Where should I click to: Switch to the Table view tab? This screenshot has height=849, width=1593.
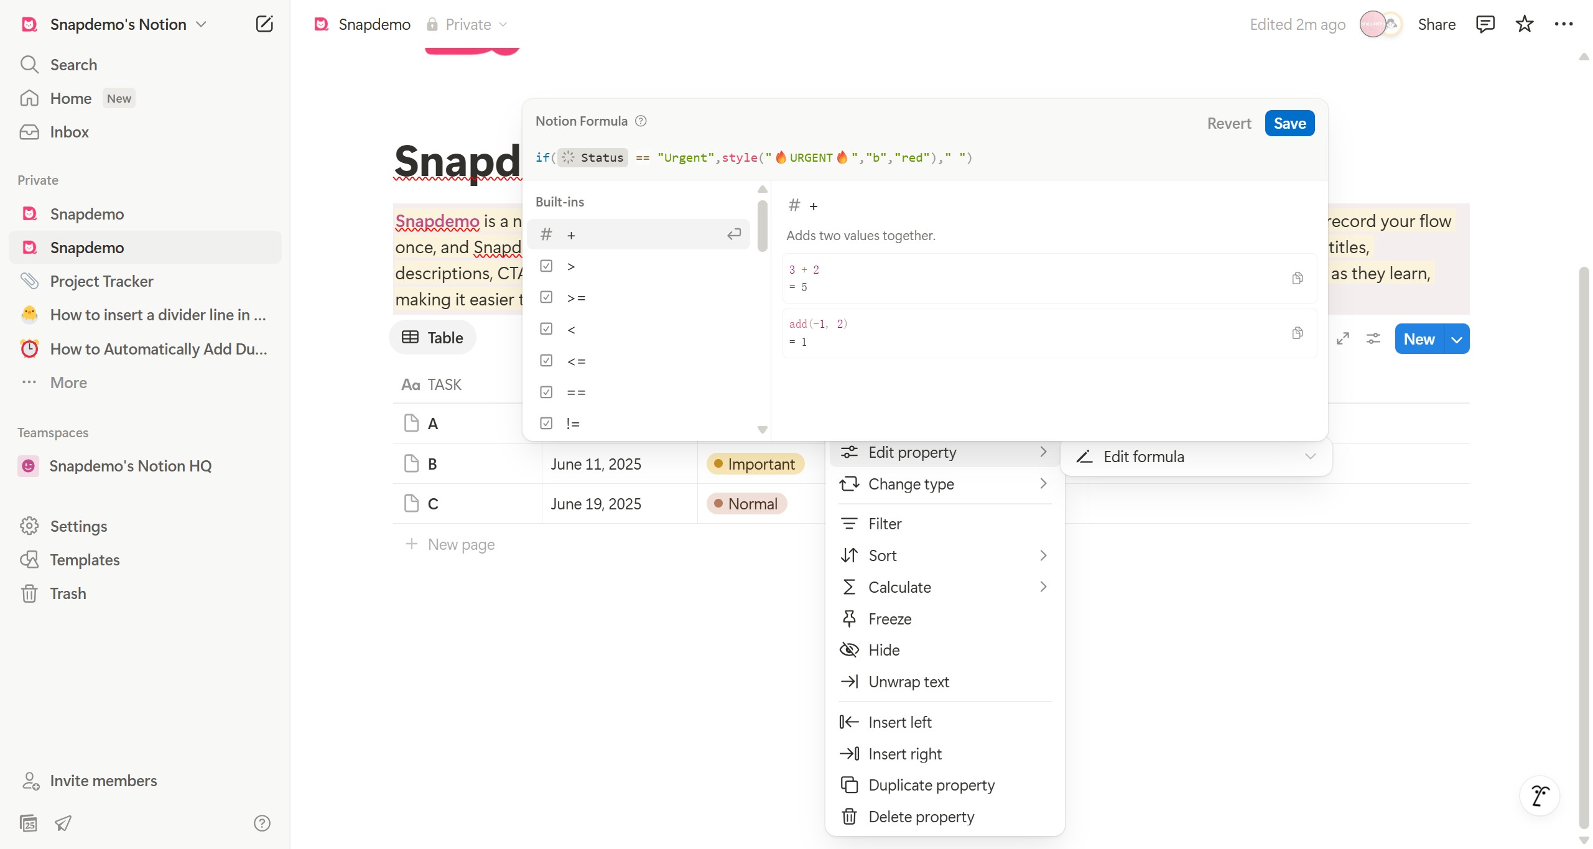click(432, 337)
